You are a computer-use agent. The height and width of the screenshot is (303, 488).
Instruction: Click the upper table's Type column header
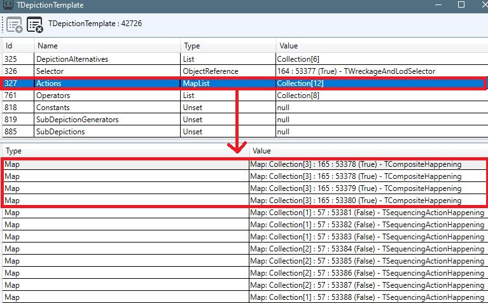(228, 46)
